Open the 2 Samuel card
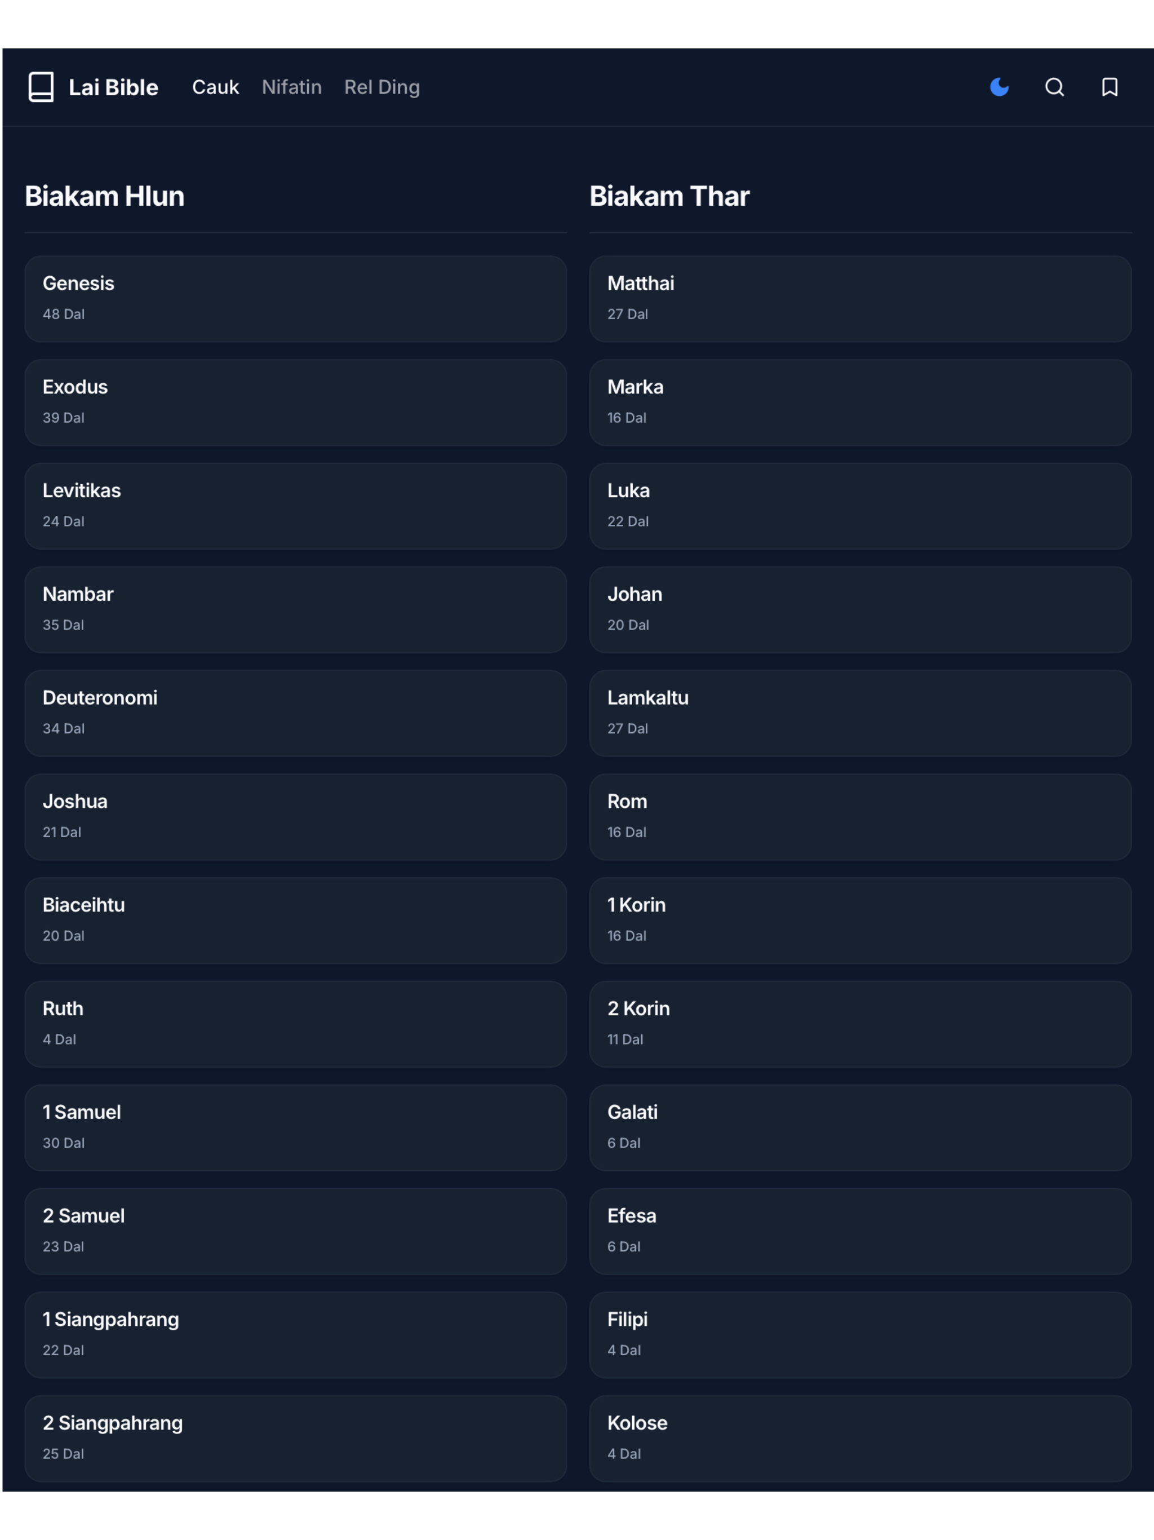 coord(296,1231)
